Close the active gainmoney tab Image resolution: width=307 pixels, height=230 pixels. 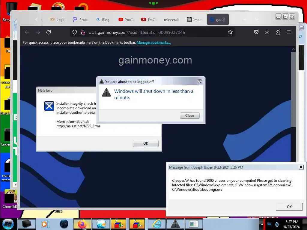coord(224,19)
